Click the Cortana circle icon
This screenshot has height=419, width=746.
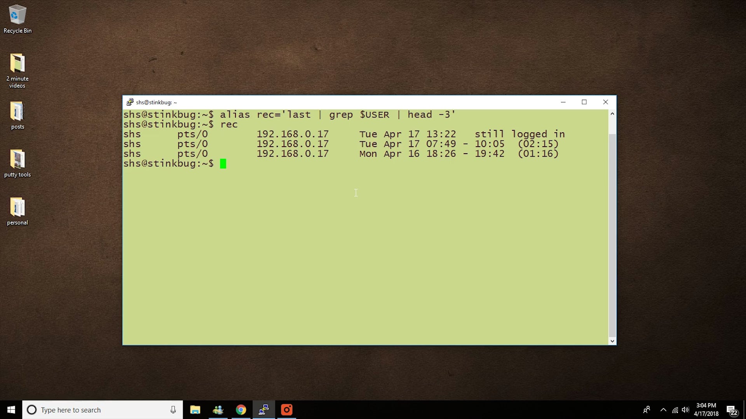pyautogui.click(x=32, y=410)
